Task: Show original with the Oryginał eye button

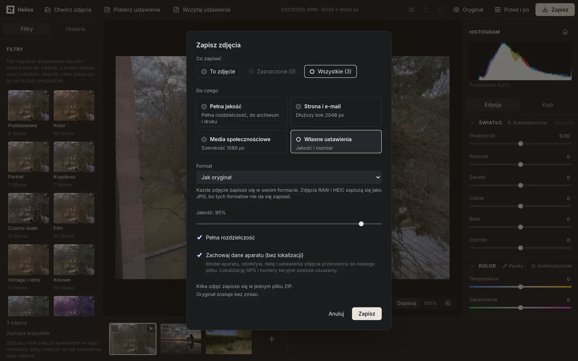Action: pyautogui.click(x=468, y=10)
